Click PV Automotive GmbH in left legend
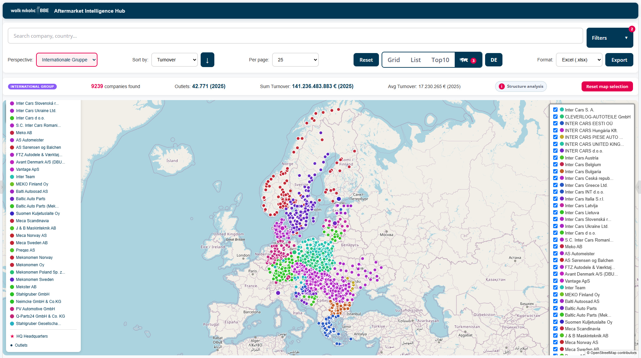 35,309
